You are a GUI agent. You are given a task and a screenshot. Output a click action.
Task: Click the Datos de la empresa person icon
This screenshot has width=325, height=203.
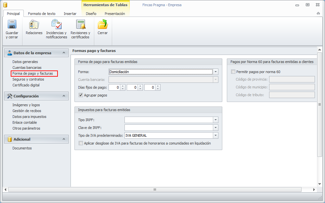click(9, 53)
